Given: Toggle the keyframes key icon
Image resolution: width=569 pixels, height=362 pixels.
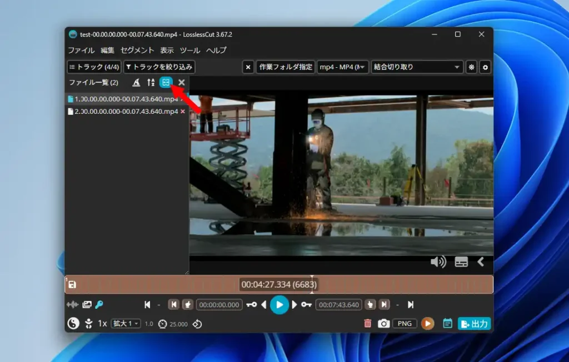Looking at the screenshot, I should (x=99, y=304).
